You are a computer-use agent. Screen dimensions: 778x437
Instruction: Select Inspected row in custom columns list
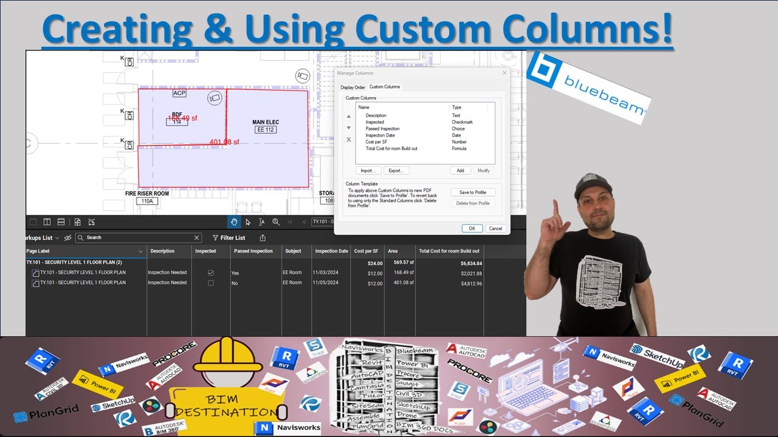pos(425,122)
